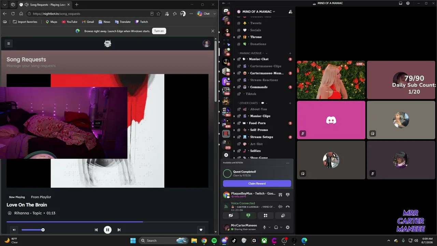Viewport: 437px width, 246px height.
Task: Click the Turn on button for Edge startup
Action: pyautogui.click(x=159, y=31)
